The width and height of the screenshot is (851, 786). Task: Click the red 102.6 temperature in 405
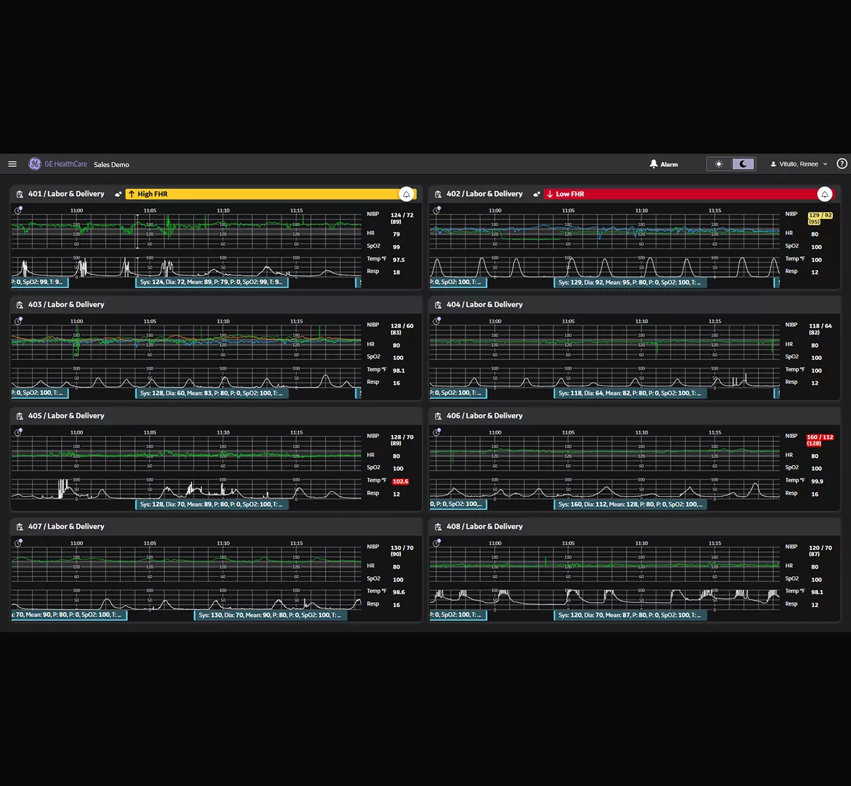(400, 481)
